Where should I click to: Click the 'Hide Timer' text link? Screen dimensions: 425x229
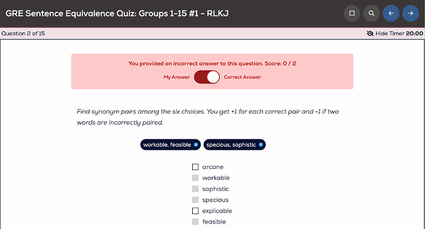[390, 34]
